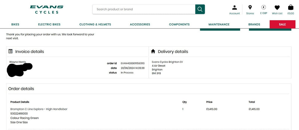Click the £ GBP label text
Viewport: 299px width, 130px height.
[264, 13]
